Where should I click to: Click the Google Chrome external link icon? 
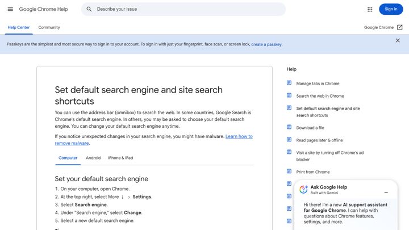(x=399, y=27)
